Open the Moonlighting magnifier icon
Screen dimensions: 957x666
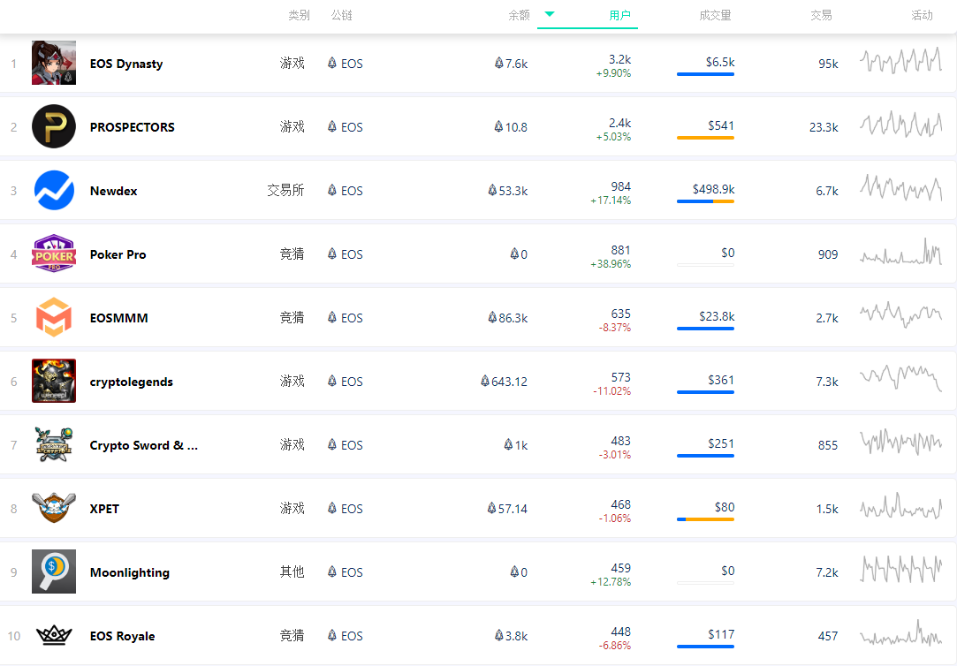coord(54,571)
